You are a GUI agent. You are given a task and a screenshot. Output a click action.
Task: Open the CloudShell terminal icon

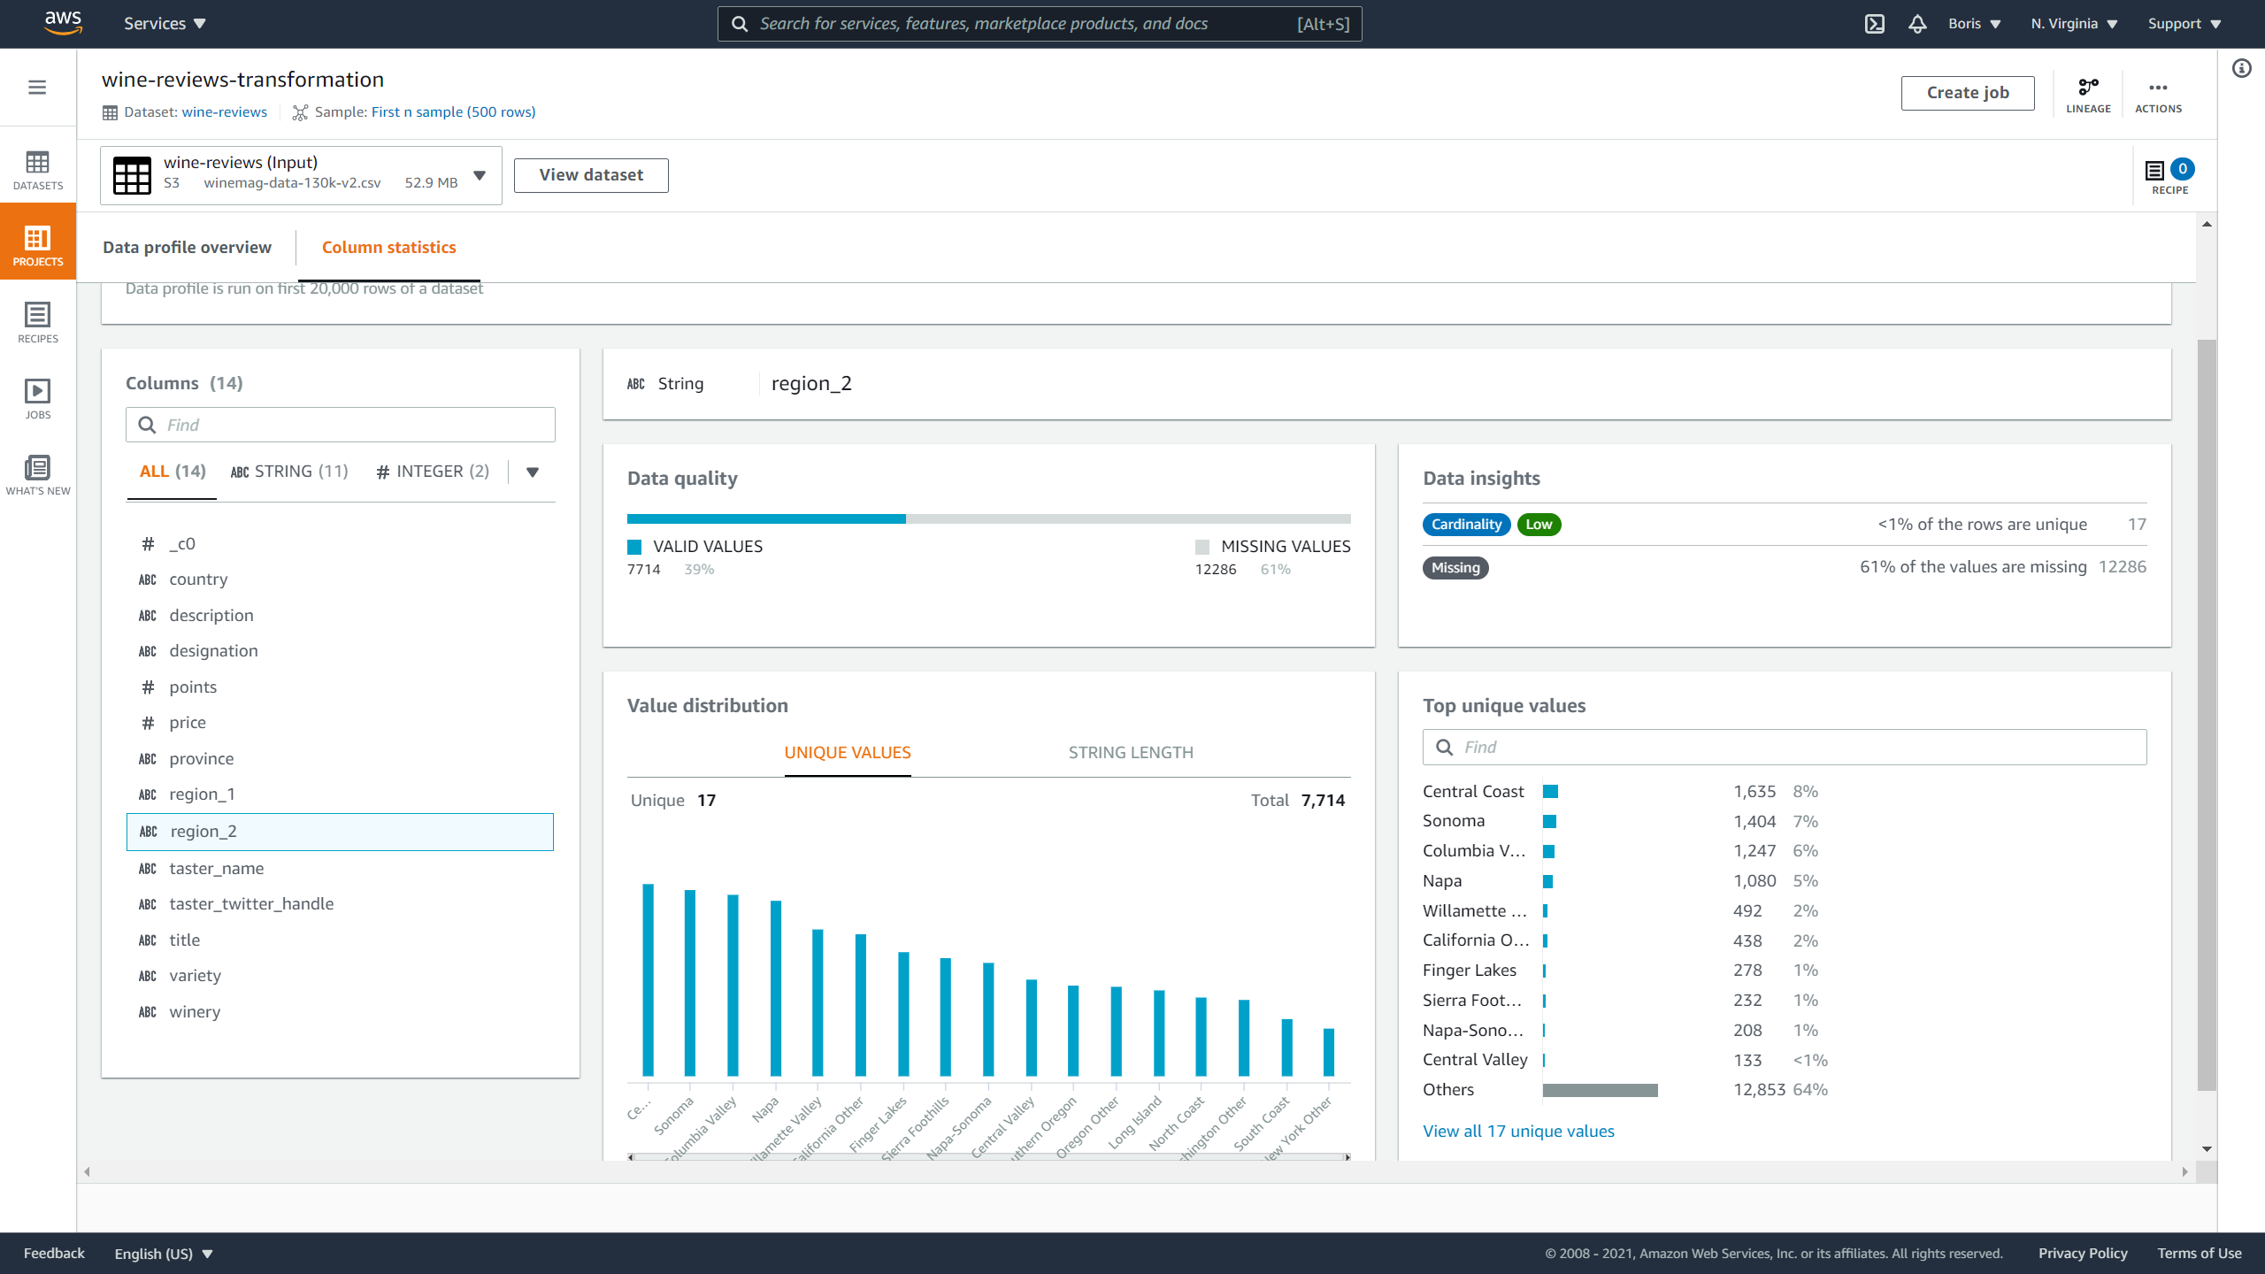(x=1874, y=24)
